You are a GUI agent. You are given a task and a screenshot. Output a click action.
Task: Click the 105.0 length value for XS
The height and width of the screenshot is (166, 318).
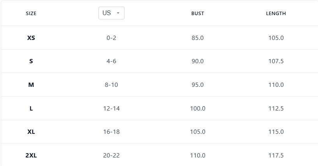click(276, 38)
